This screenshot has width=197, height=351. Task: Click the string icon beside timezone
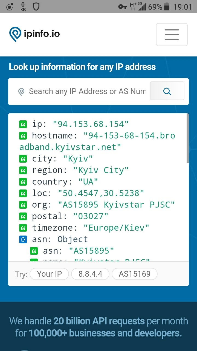23,228
